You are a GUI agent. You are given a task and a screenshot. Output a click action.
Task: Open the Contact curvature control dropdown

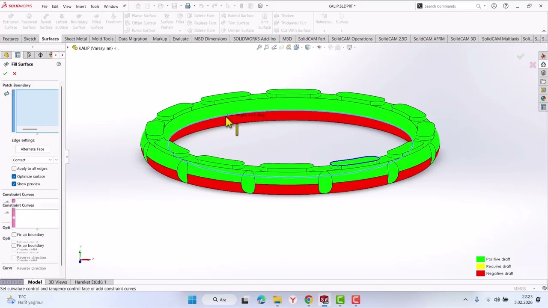32,160
